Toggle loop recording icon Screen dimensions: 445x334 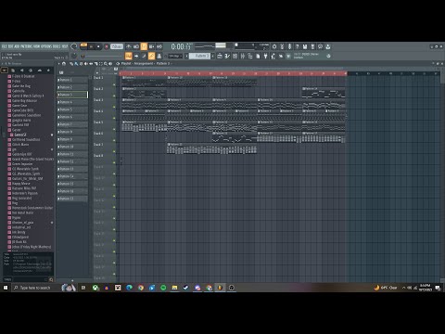(159, 46)
